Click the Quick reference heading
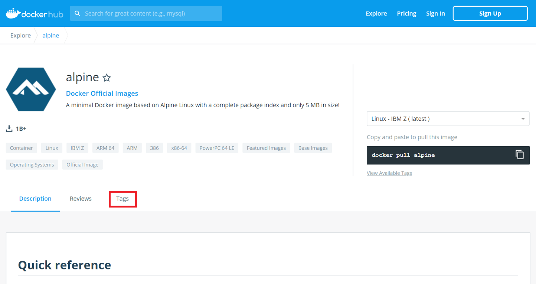This screenshot has width=536, height=284. tap(65, 265)
